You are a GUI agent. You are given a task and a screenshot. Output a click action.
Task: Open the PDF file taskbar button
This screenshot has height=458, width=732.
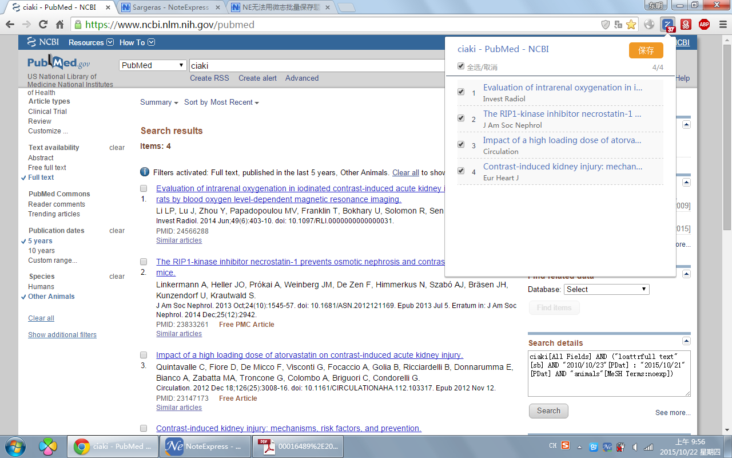297,446
